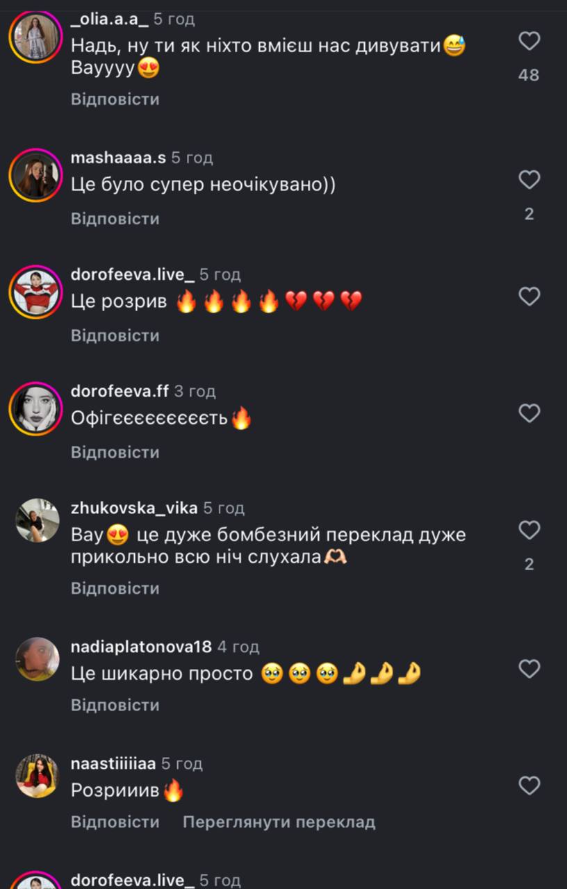This screenshot has height=889, width=567.
Task: Like mashaaaa.s comment with heart icon
Action: click(529, 181)
